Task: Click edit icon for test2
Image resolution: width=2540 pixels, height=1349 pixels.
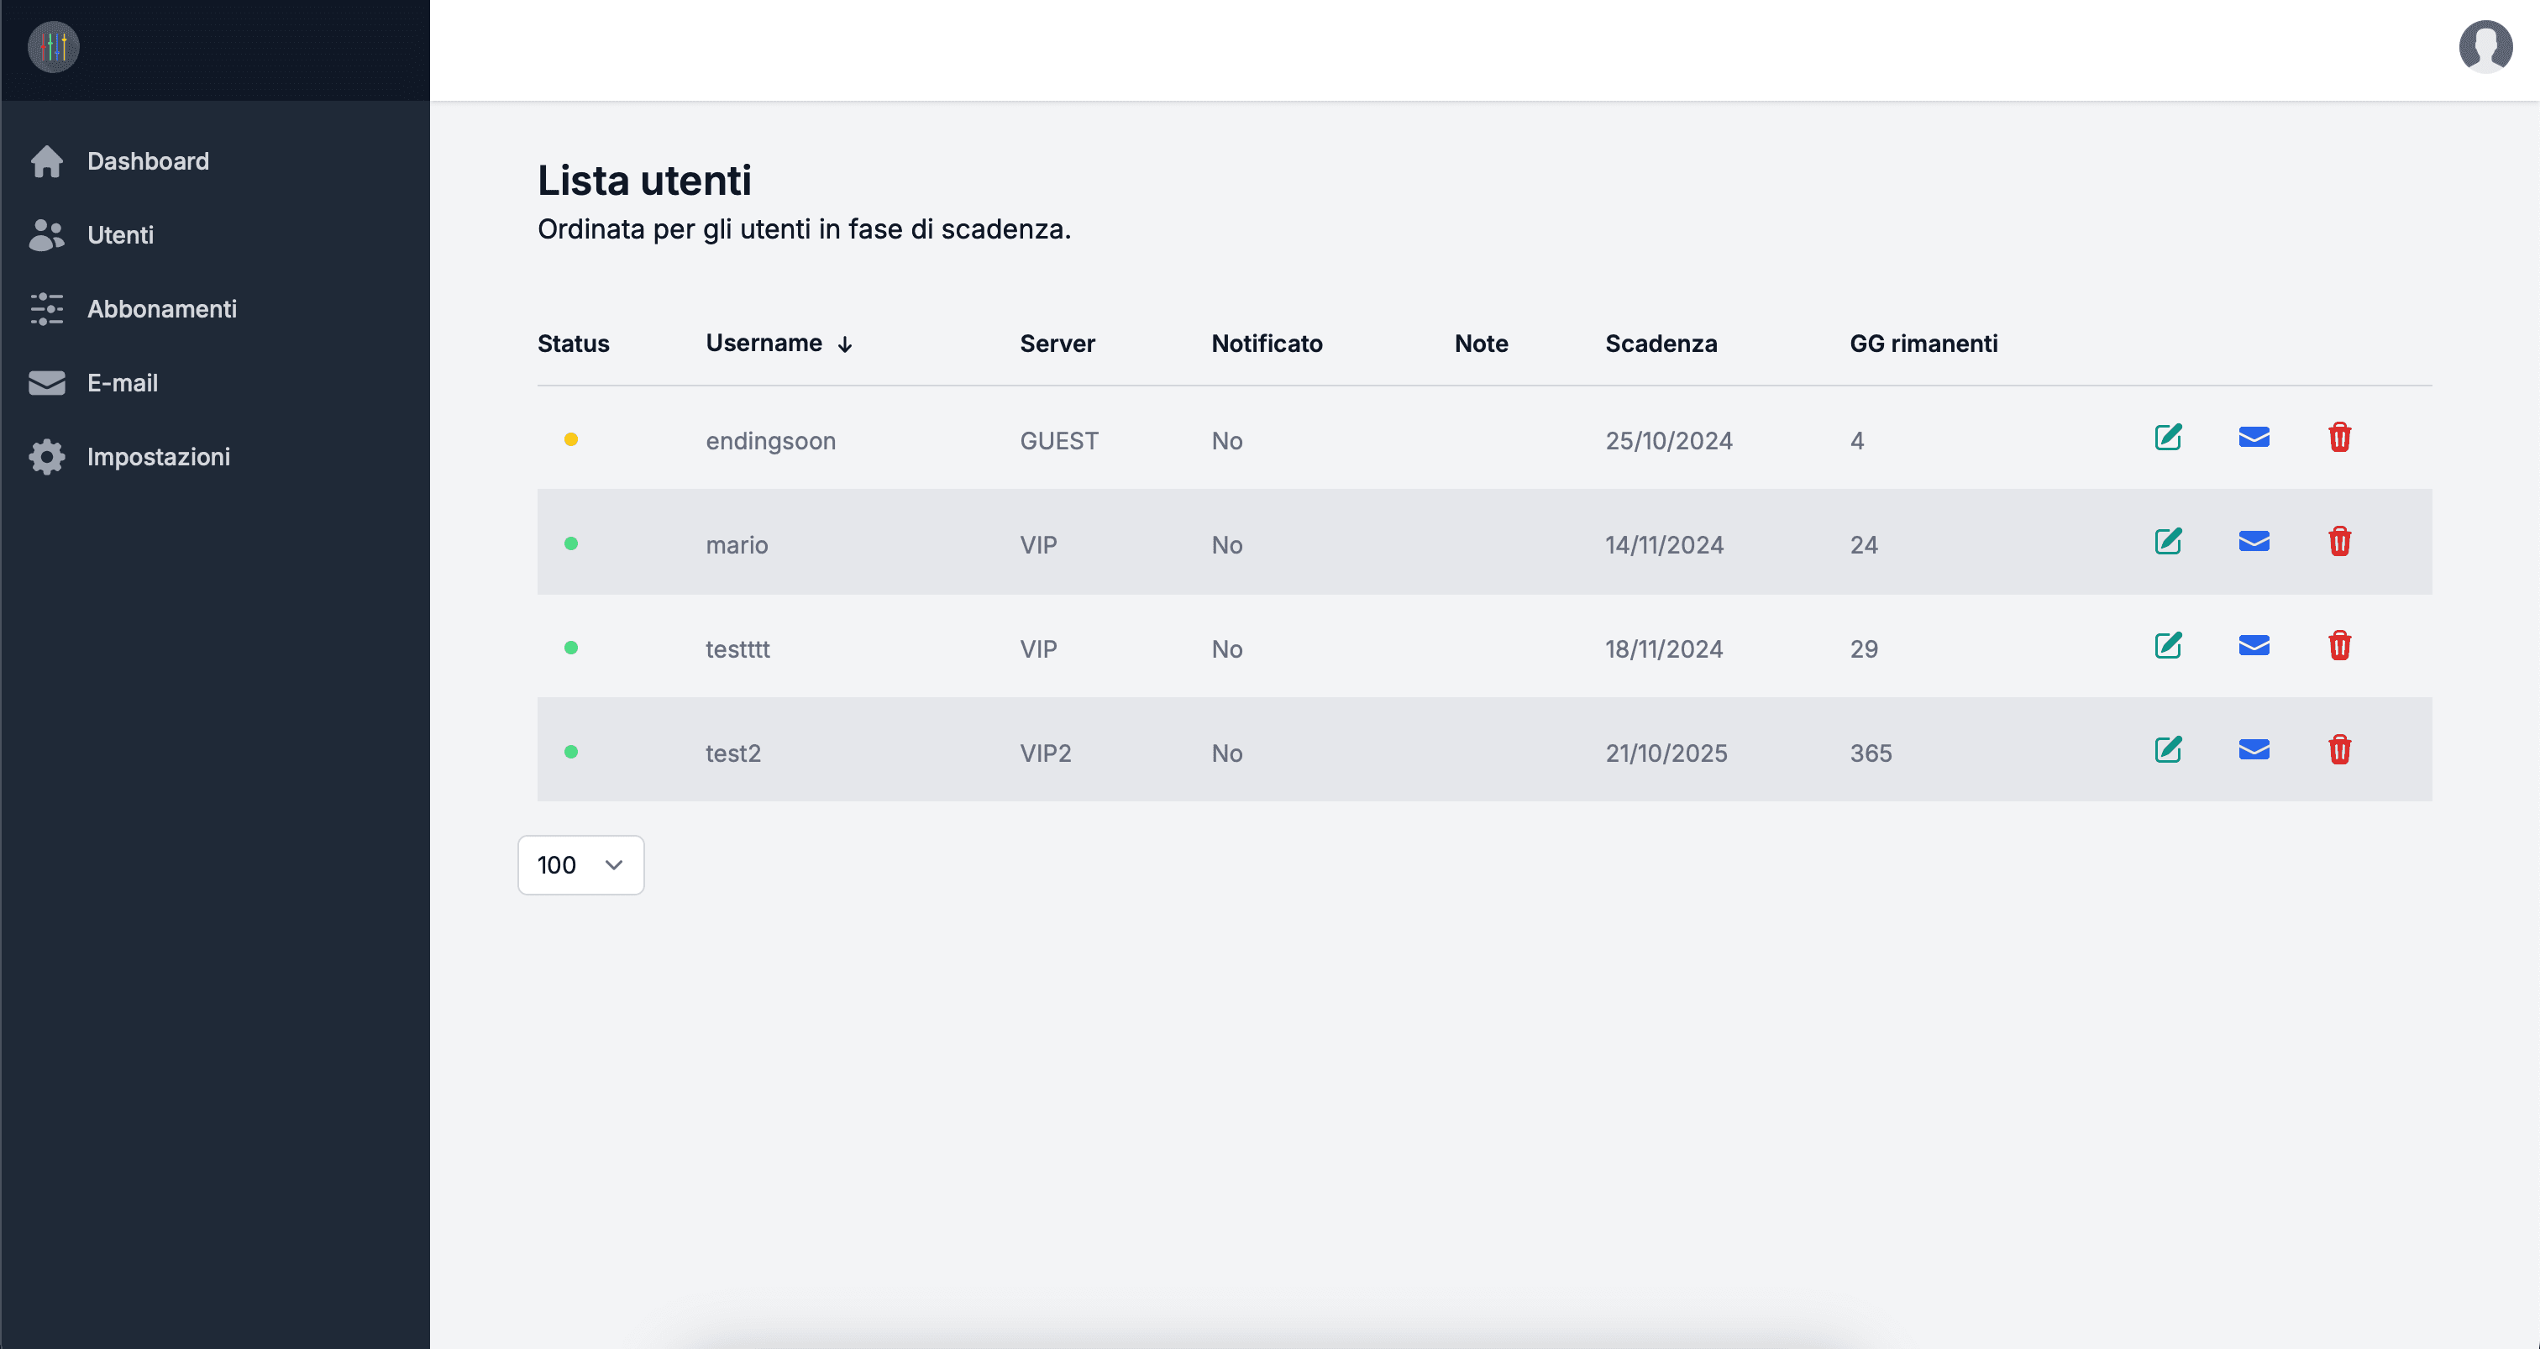Action: (2167, 749)
